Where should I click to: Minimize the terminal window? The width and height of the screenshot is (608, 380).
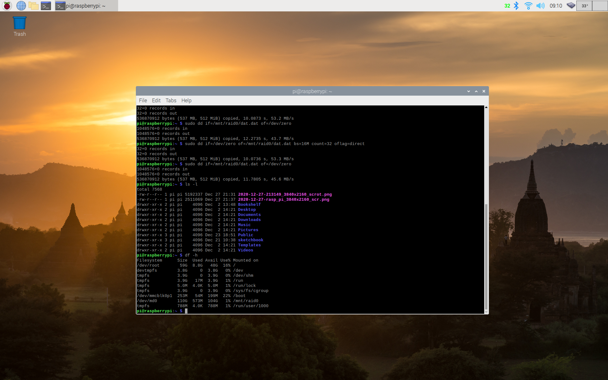(469, 91)
